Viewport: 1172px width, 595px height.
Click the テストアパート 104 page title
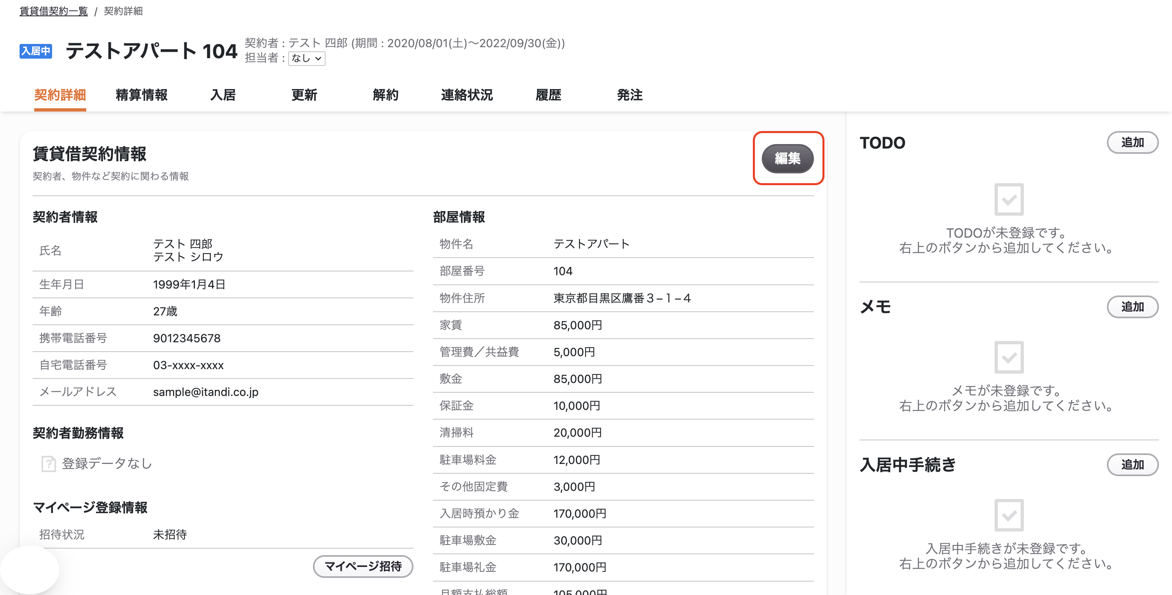coord(151,50)
